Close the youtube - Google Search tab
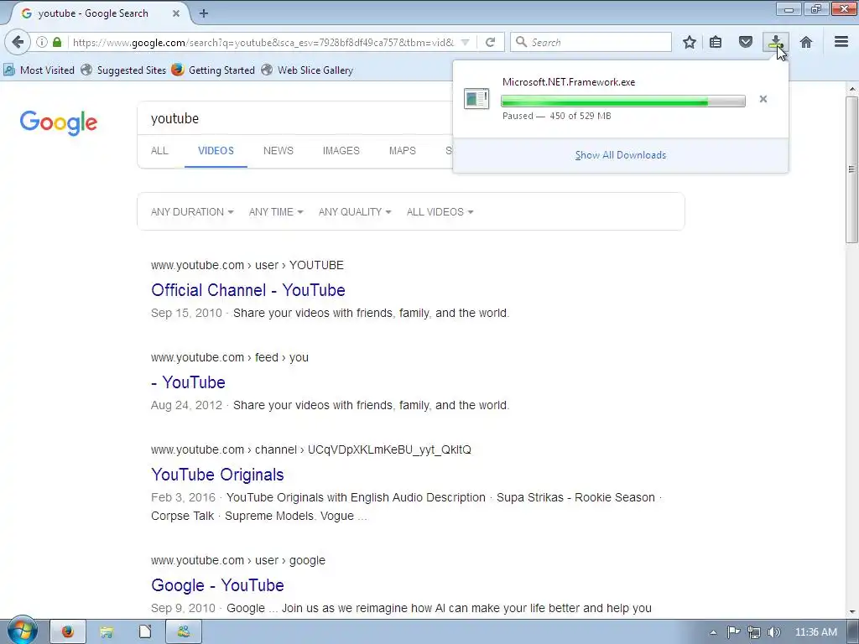Screen dimensions: 859x644 click(x=176, y=13)
